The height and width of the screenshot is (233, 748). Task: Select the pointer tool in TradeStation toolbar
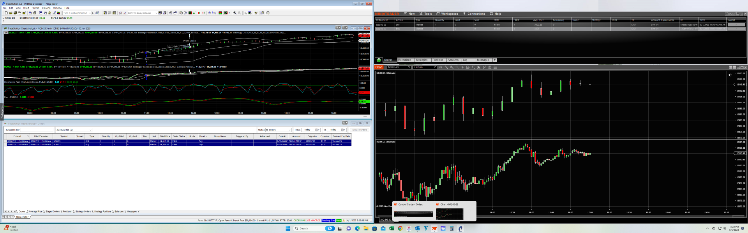pyautogui.click(x=245, y=13)
